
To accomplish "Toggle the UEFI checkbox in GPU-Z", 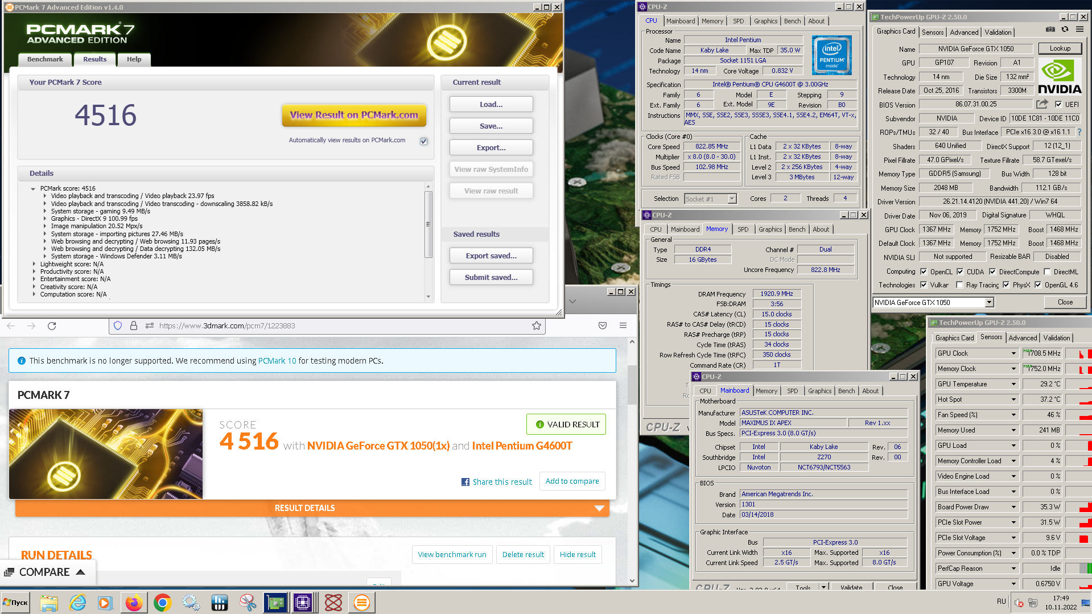I will pos(1058,104).
